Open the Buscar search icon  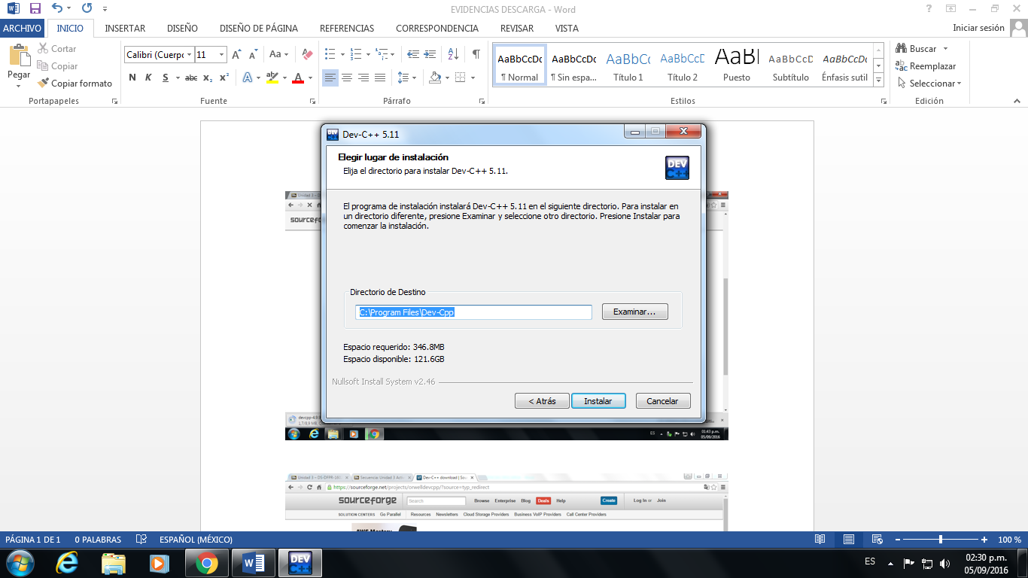[901, 49]
